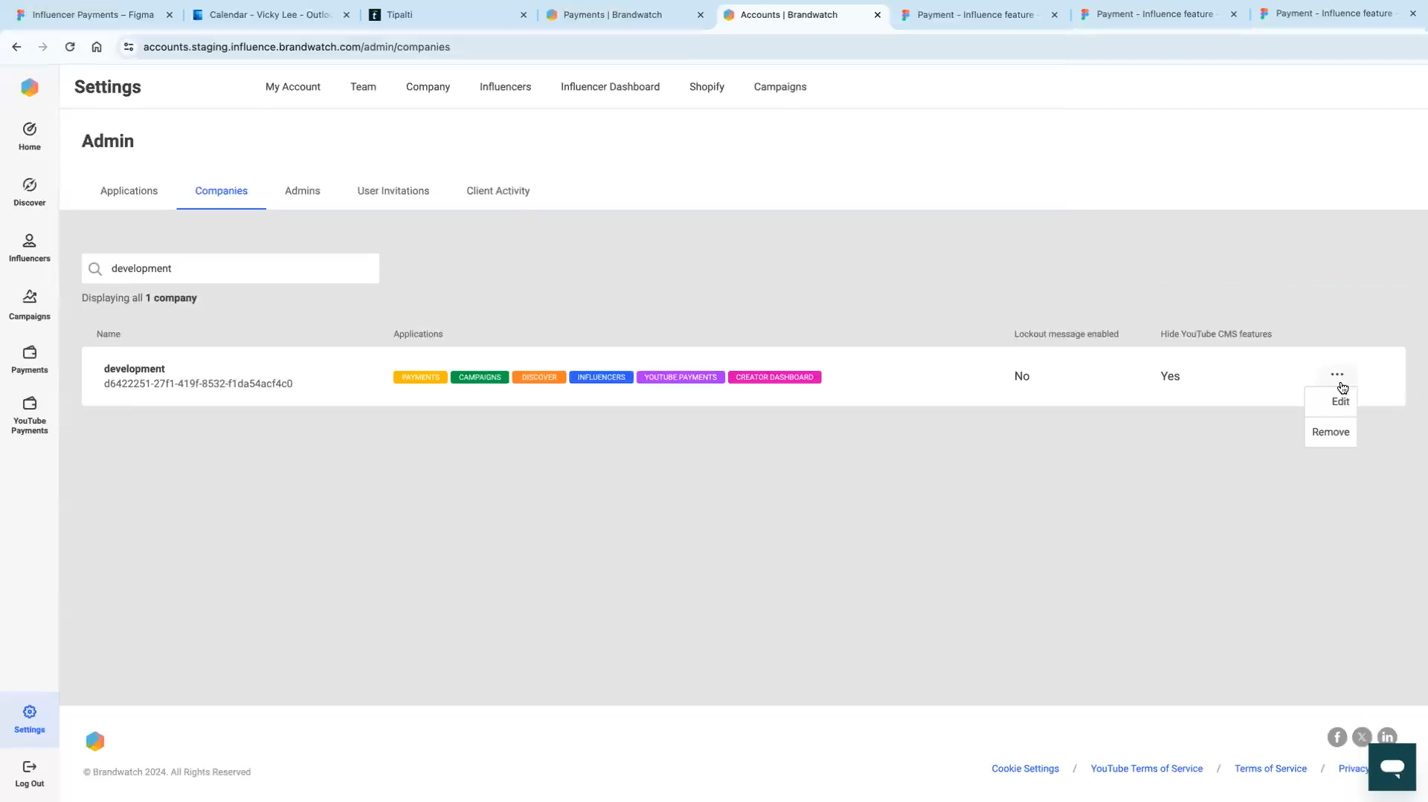This screenshot has width=1428, height=802.
Task: Click the LinkedIn footer icon
Action: point(1388,737)
